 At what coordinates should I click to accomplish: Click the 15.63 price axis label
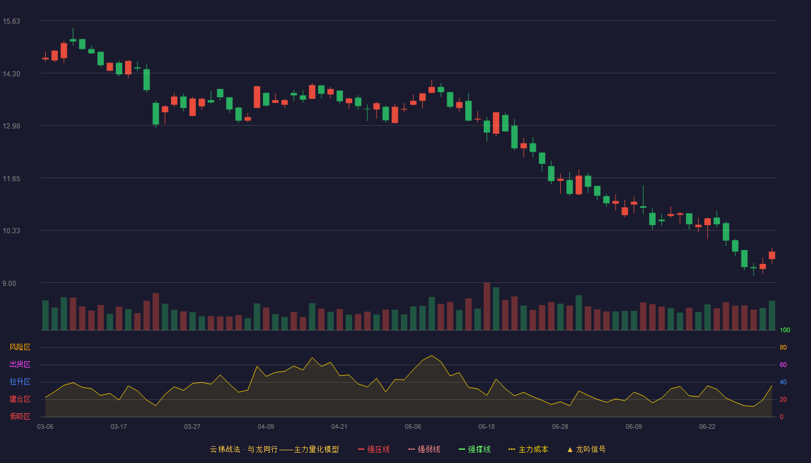pos(11,21)
